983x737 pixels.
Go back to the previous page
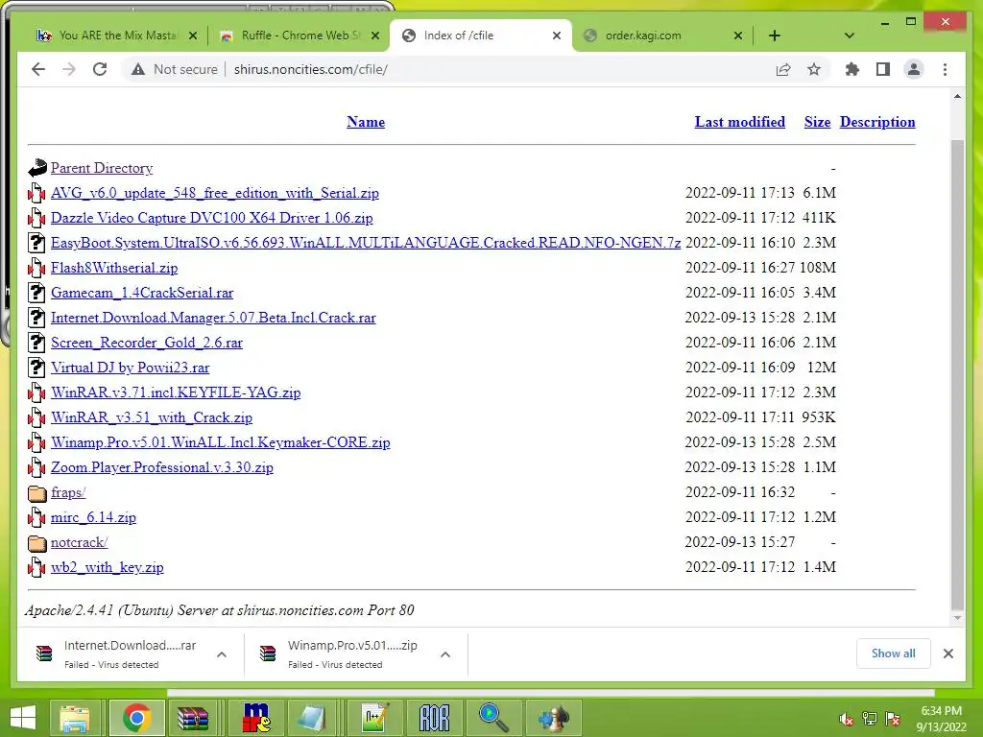pos(38,69)
